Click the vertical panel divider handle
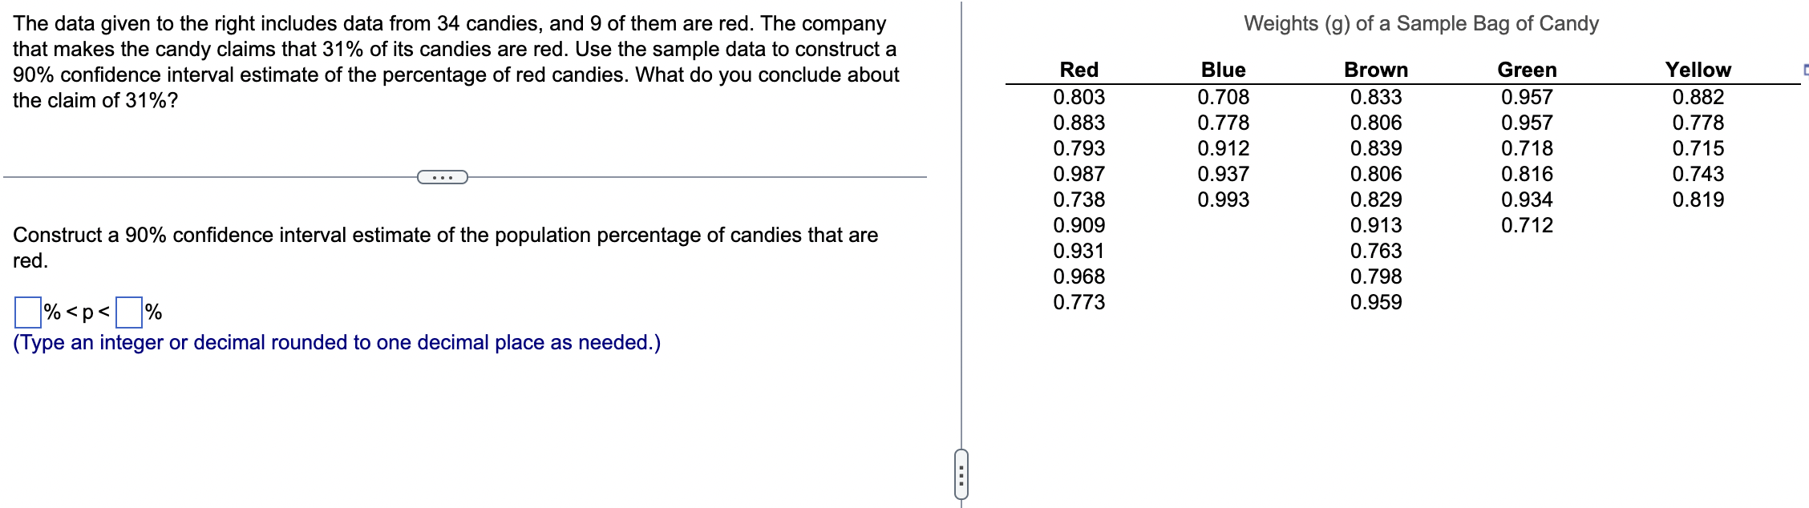Viewport: 1809px width, 508px height. [x=962, y=477]
